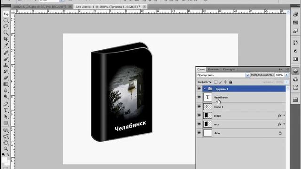Switch to the Слои tab
This screenshot has height=169, width=301.
(201, 69)
